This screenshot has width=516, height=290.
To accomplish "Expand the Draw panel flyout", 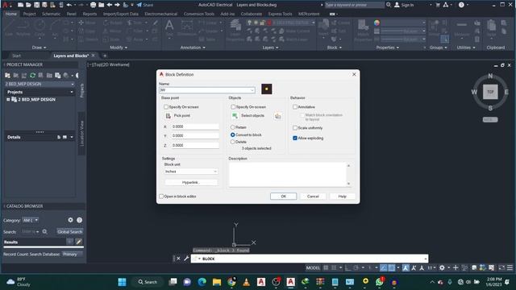I will click(39, 48).
